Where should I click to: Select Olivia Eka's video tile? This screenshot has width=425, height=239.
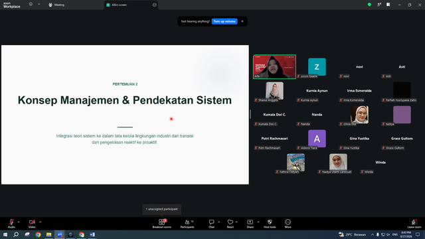tap(359, 115)
